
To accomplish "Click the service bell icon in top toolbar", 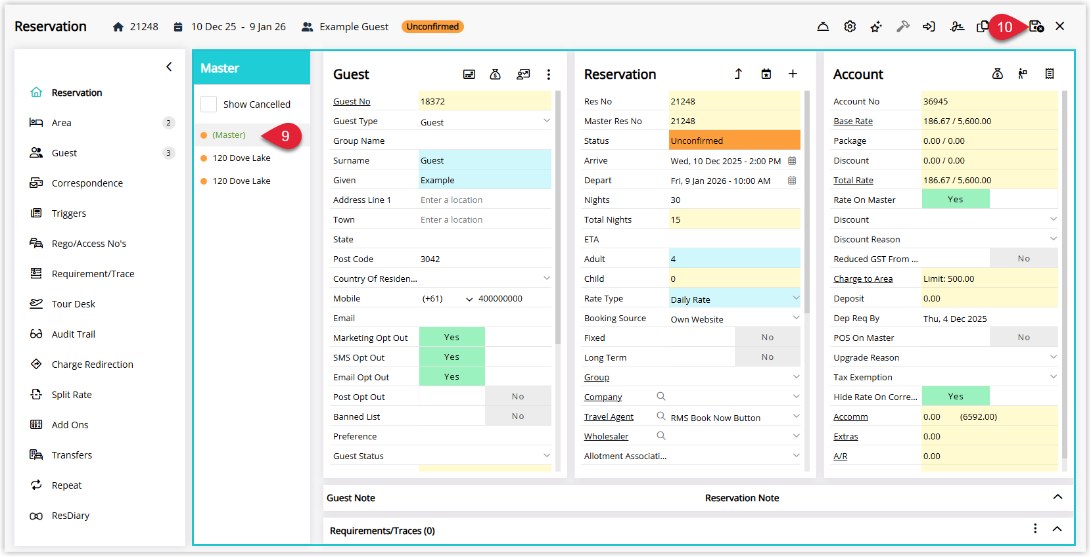I will [x=823, y=27].
